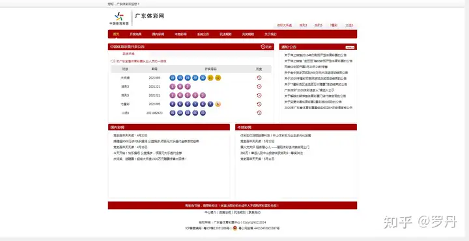The width and height of the screenshot is (469, 241).
Task: Click the more button in 通知公告 panel
Action: [350, 47]
